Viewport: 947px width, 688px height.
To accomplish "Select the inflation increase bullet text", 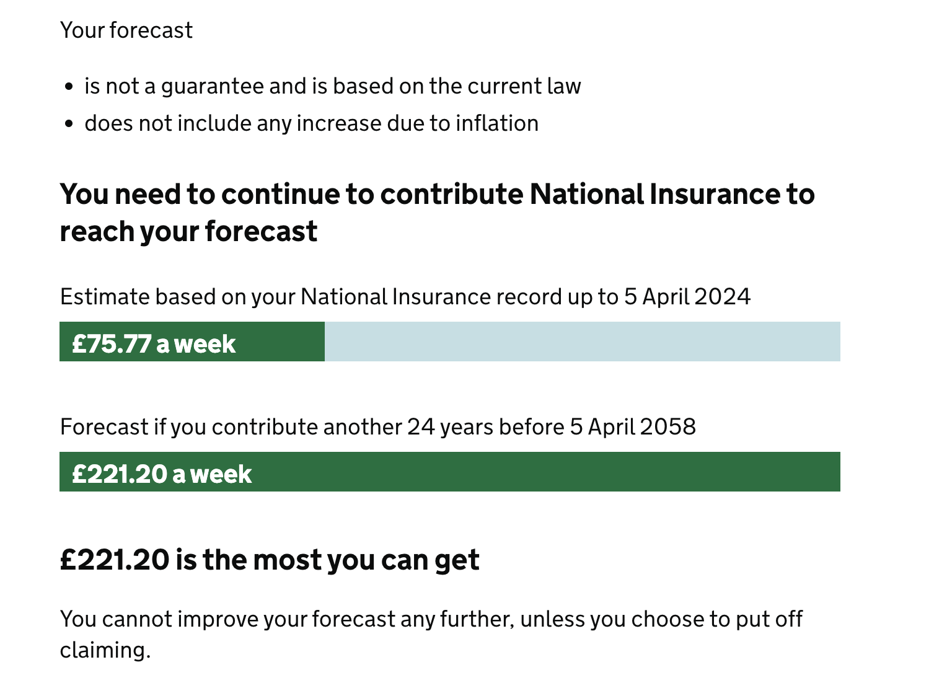I will click(312, 123).
